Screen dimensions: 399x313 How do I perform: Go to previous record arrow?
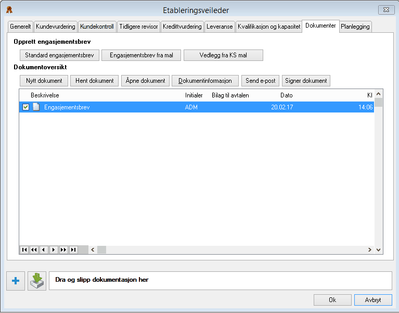click(44, 249)
